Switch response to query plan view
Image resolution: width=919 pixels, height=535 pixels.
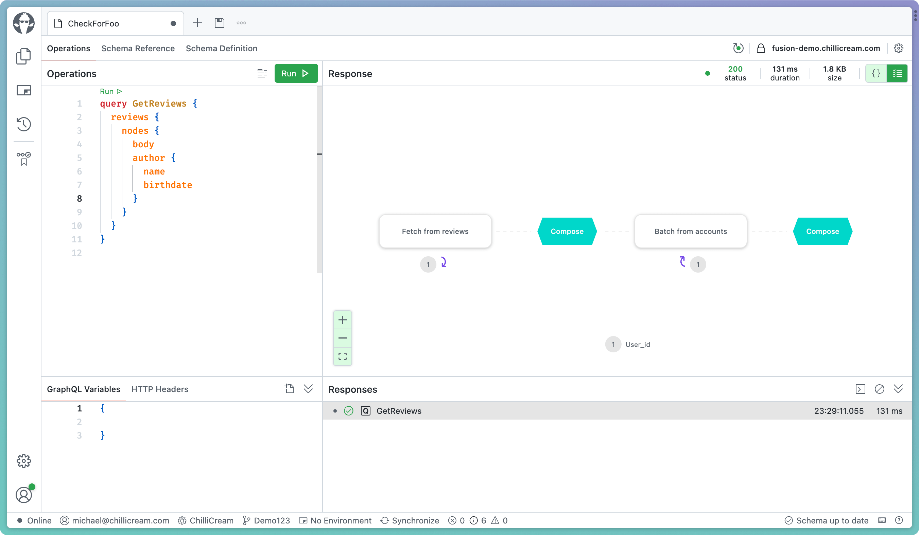(897, 73)
